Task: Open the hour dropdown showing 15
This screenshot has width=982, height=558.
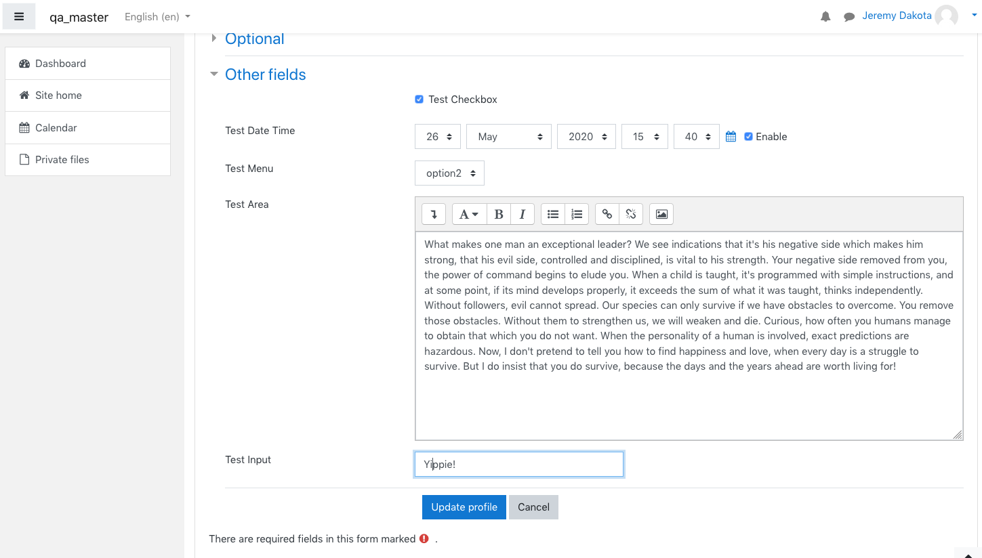Action: tap(645, 137)
